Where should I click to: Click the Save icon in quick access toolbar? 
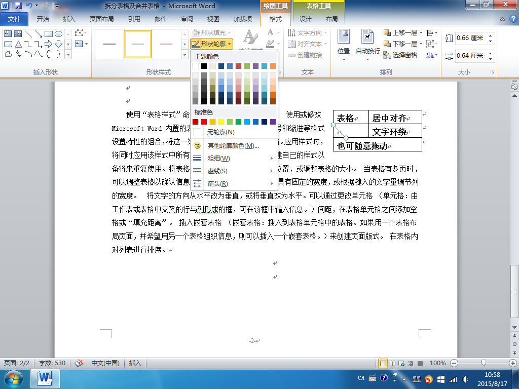click(18, 5)
